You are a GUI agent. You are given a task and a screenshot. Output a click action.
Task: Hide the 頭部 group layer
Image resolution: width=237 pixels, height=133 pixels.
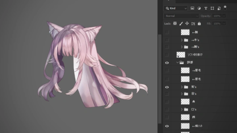(x=167, y=62)
